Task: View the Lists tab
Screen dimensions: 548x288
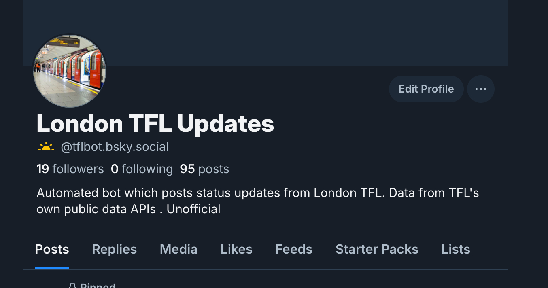Action: click(x=456, y=249)
